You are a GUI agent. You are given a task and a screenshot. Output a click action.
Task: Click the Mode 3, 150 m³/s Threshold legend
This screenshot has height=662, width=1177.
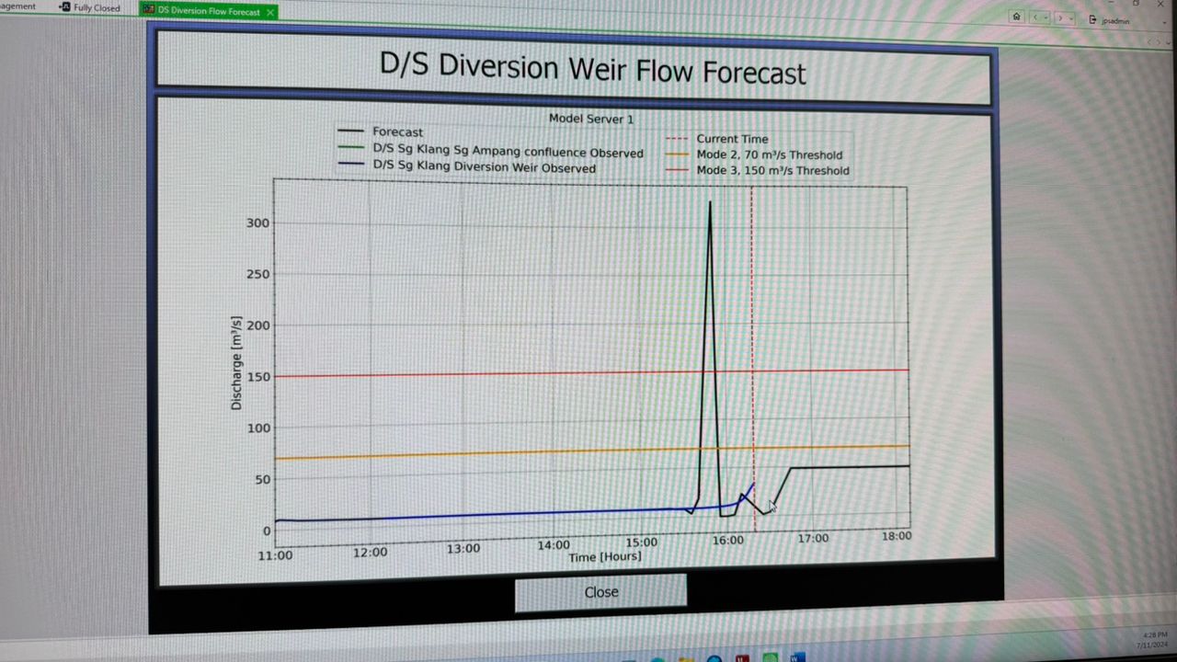[x=771, y=170]
